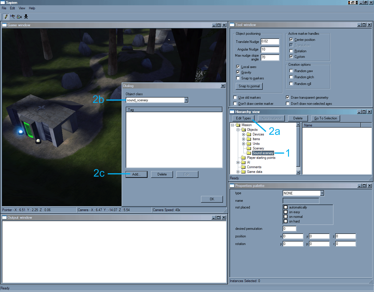Image resolution: width=374 pixels, height=292 pixels.
Task: Click the stick-figure tool icon in toolbar
Action: [26, 17]
